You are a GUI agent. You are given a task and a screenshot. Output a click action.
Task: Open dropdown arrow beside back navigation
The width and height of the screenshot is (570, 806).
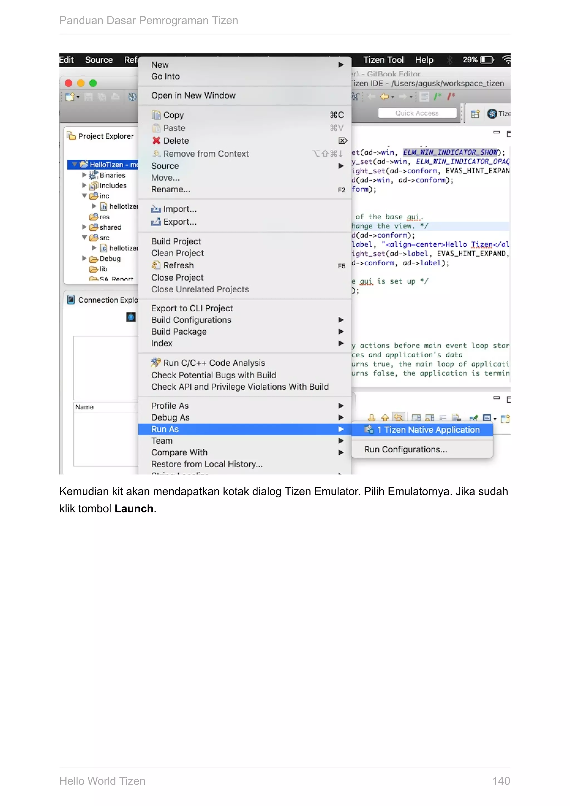[393, 97]
